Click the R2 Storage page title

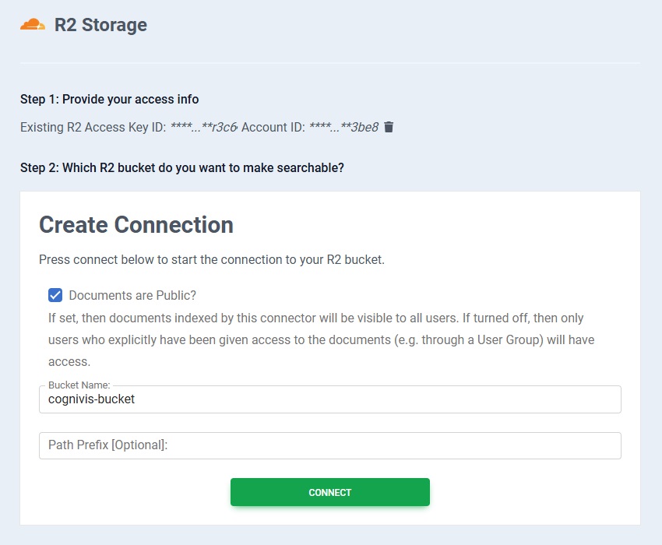pos(100,25)
